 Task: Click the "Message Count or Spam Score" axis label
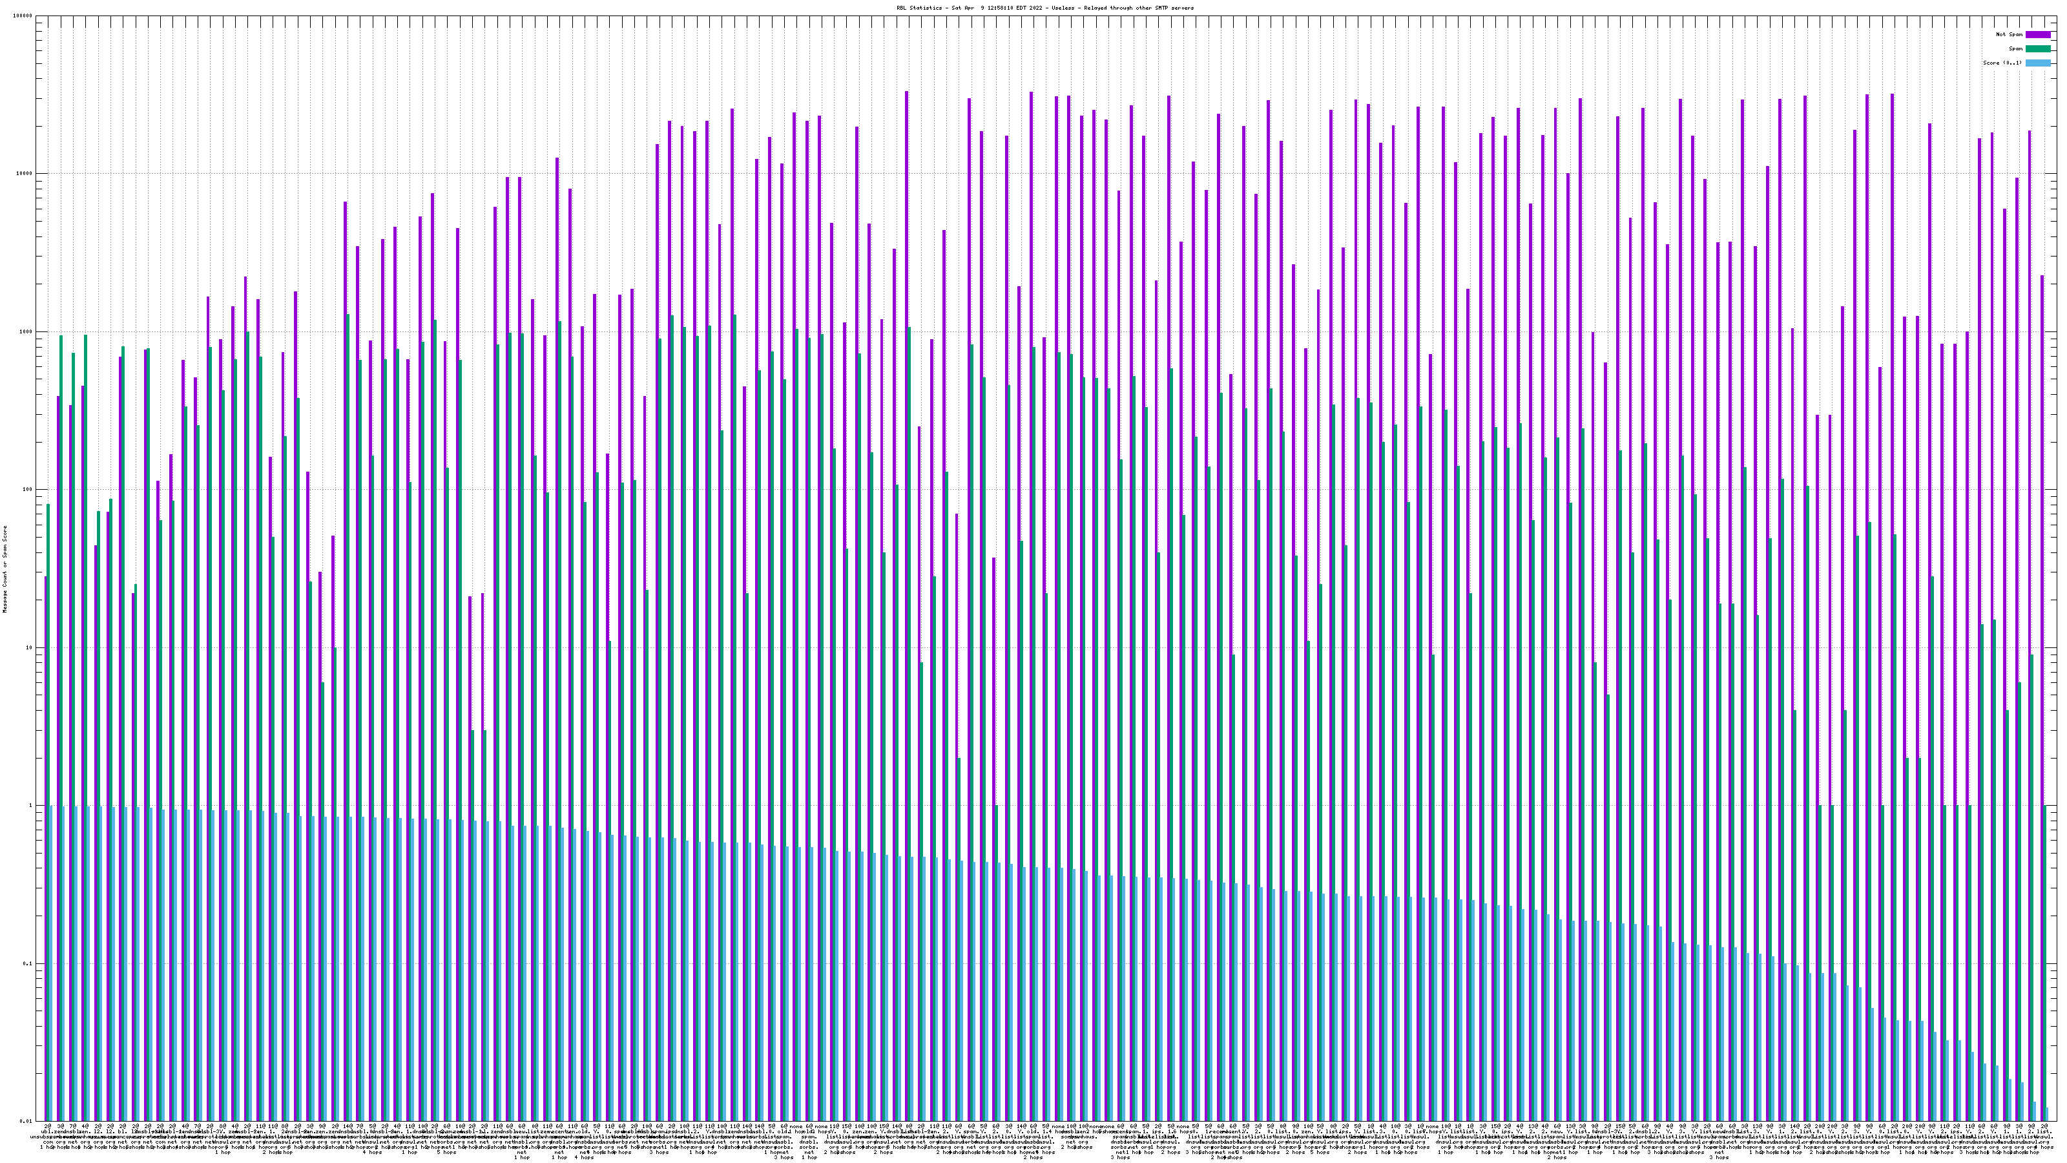[5, 569]
